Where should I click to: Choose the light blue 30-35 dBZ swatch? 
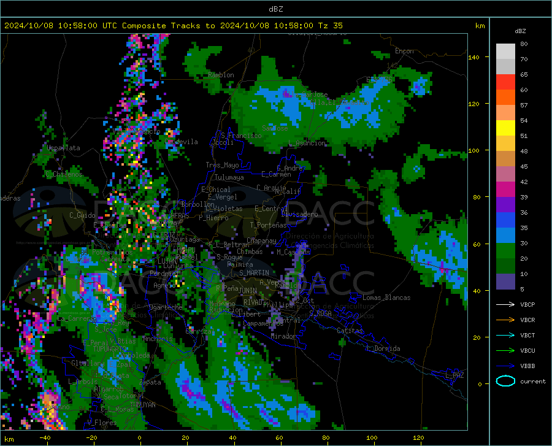point(505,236)
